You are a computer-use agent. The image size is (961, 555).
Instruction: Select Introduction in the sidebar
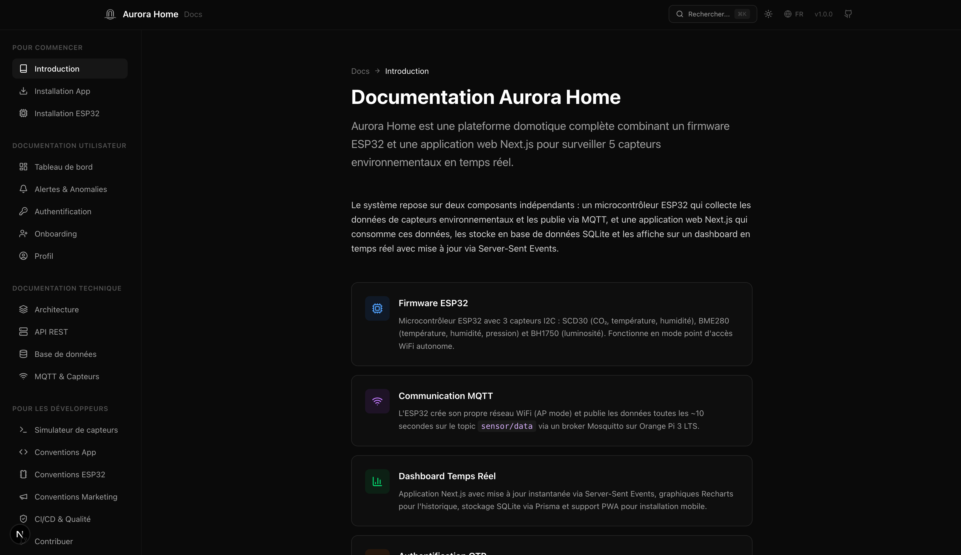70,69
